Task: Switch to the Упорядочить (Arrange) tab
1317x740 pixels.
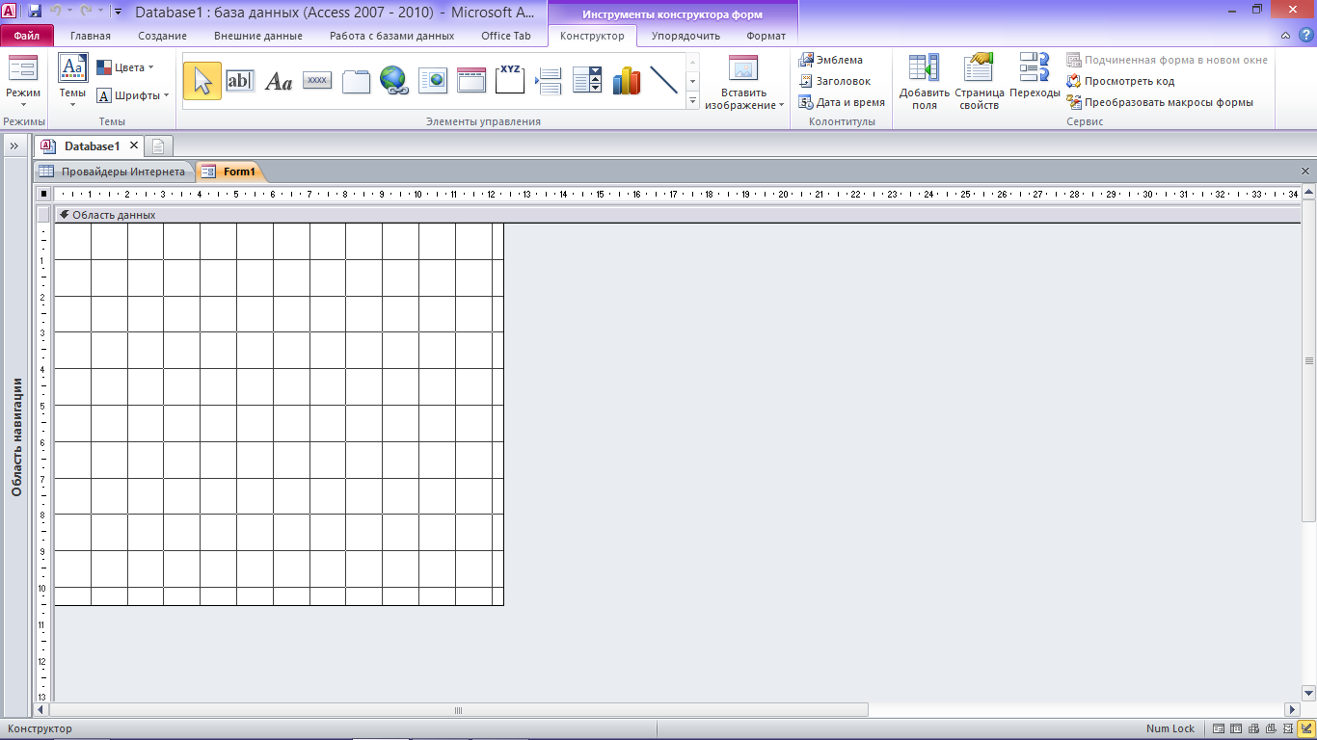Action: pyautogui.click(x=685, y=36)
